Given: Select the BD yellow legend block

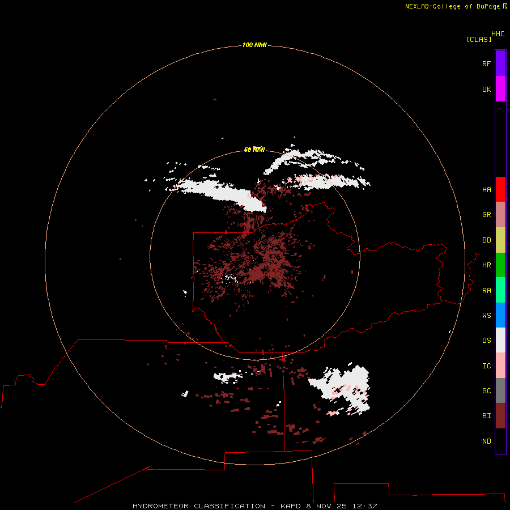Looking at the screenshot, I should (x=500, y=240).
